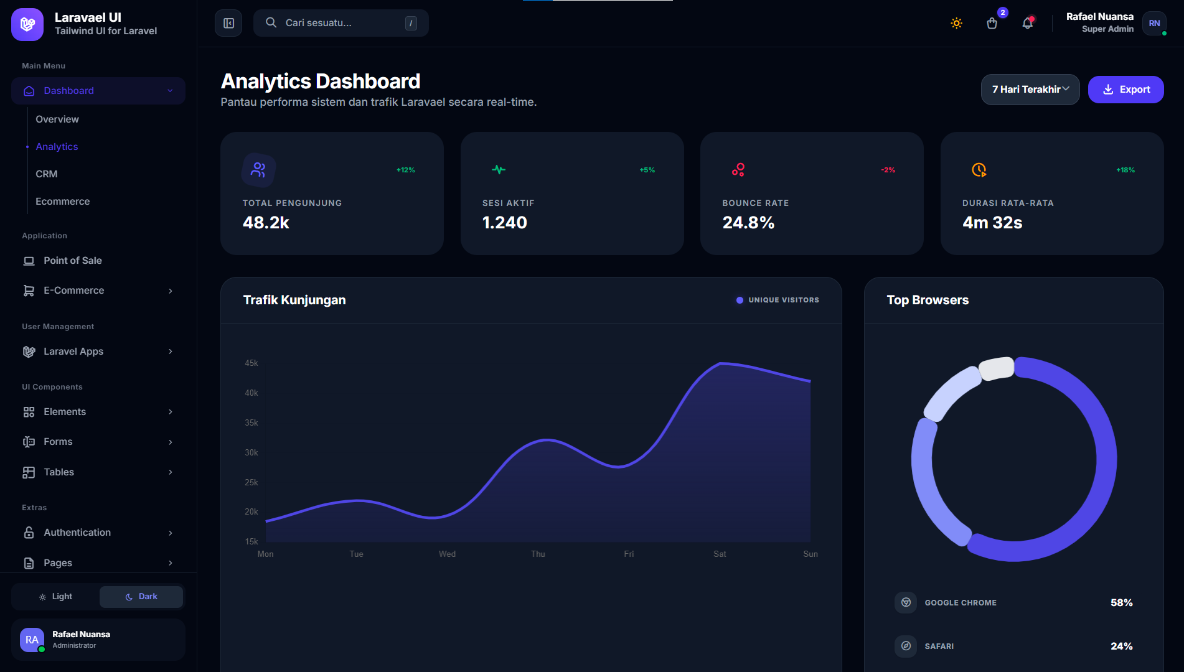Select Overview under Dashboard
Viewport: 1184px width, 672px height.
[57, 119]
